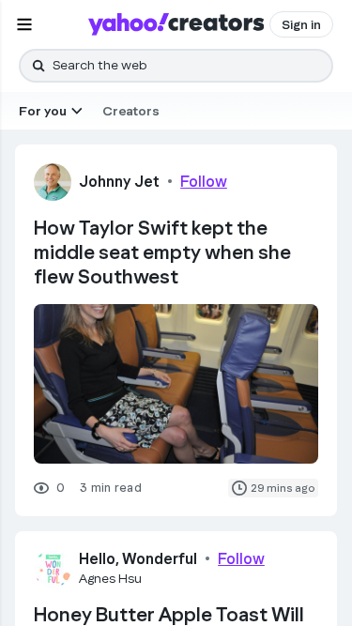
Task: Click the magnifying glass search icon
Action: click(x=38, y=66)
